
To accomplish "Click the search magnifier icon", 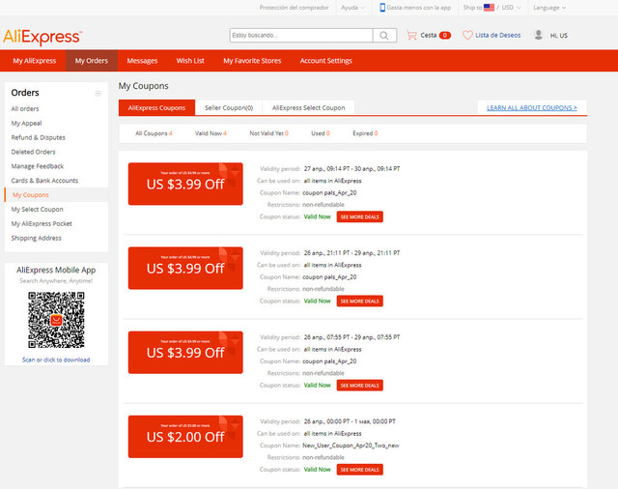I will (x=384, y=36).
